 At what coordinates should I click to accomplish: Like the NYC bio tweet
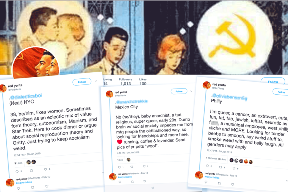click(x=45, y=169)
